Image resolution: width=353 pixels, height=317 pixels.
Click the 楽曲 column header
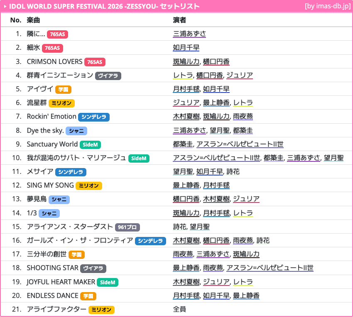tap(33, 20)
